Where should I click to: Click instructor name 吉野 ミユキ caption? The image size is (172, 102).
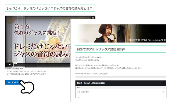click(147, 40)
